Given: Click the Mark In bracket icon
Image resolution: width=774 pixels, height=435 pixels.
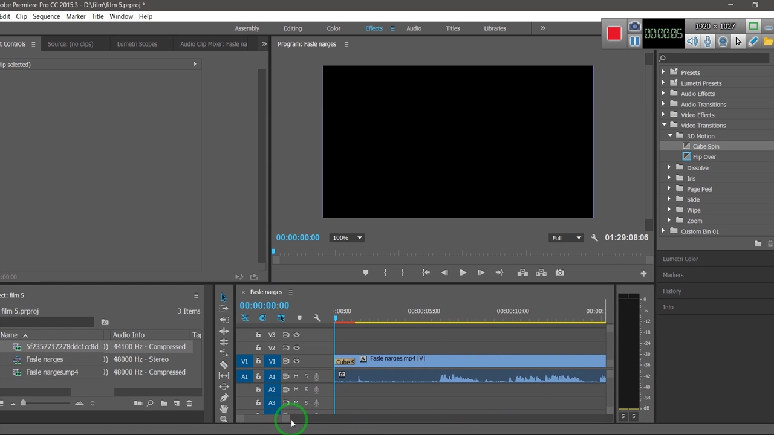Looking at the screenshot, I should coord(385,273).
